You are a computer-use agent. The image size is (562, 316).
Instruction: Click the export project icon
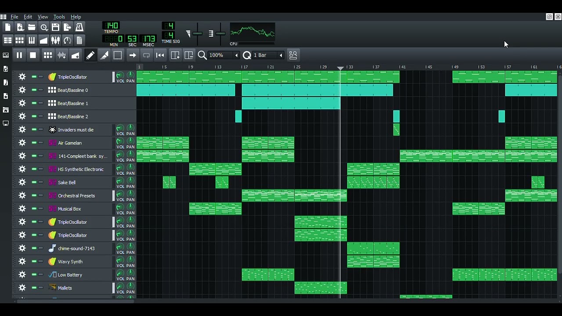click(67, 27)
